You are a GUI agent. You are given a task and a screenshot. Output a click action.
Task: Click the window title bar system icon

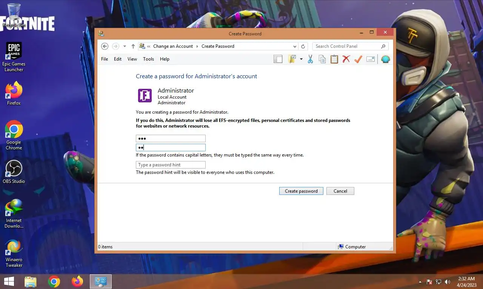pos(101,33)
